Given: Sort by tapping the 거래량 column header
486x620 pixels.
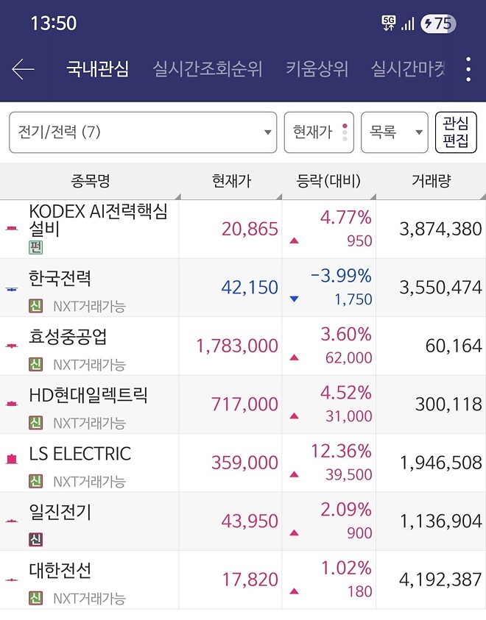Looking at the screenshot, I should click(x=431, y=180).
